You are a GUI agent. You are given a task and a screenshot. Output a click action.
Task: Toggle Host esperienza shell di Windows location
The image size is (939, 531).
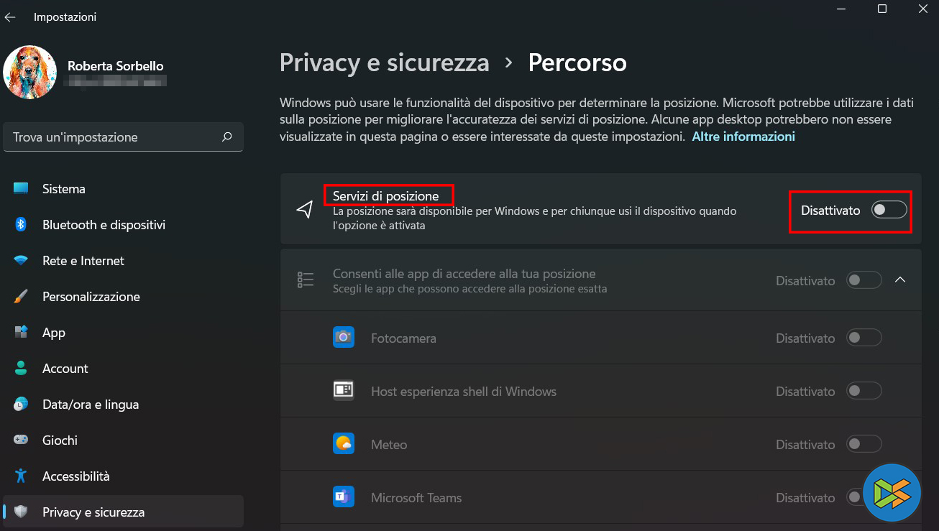pos(864,392)
